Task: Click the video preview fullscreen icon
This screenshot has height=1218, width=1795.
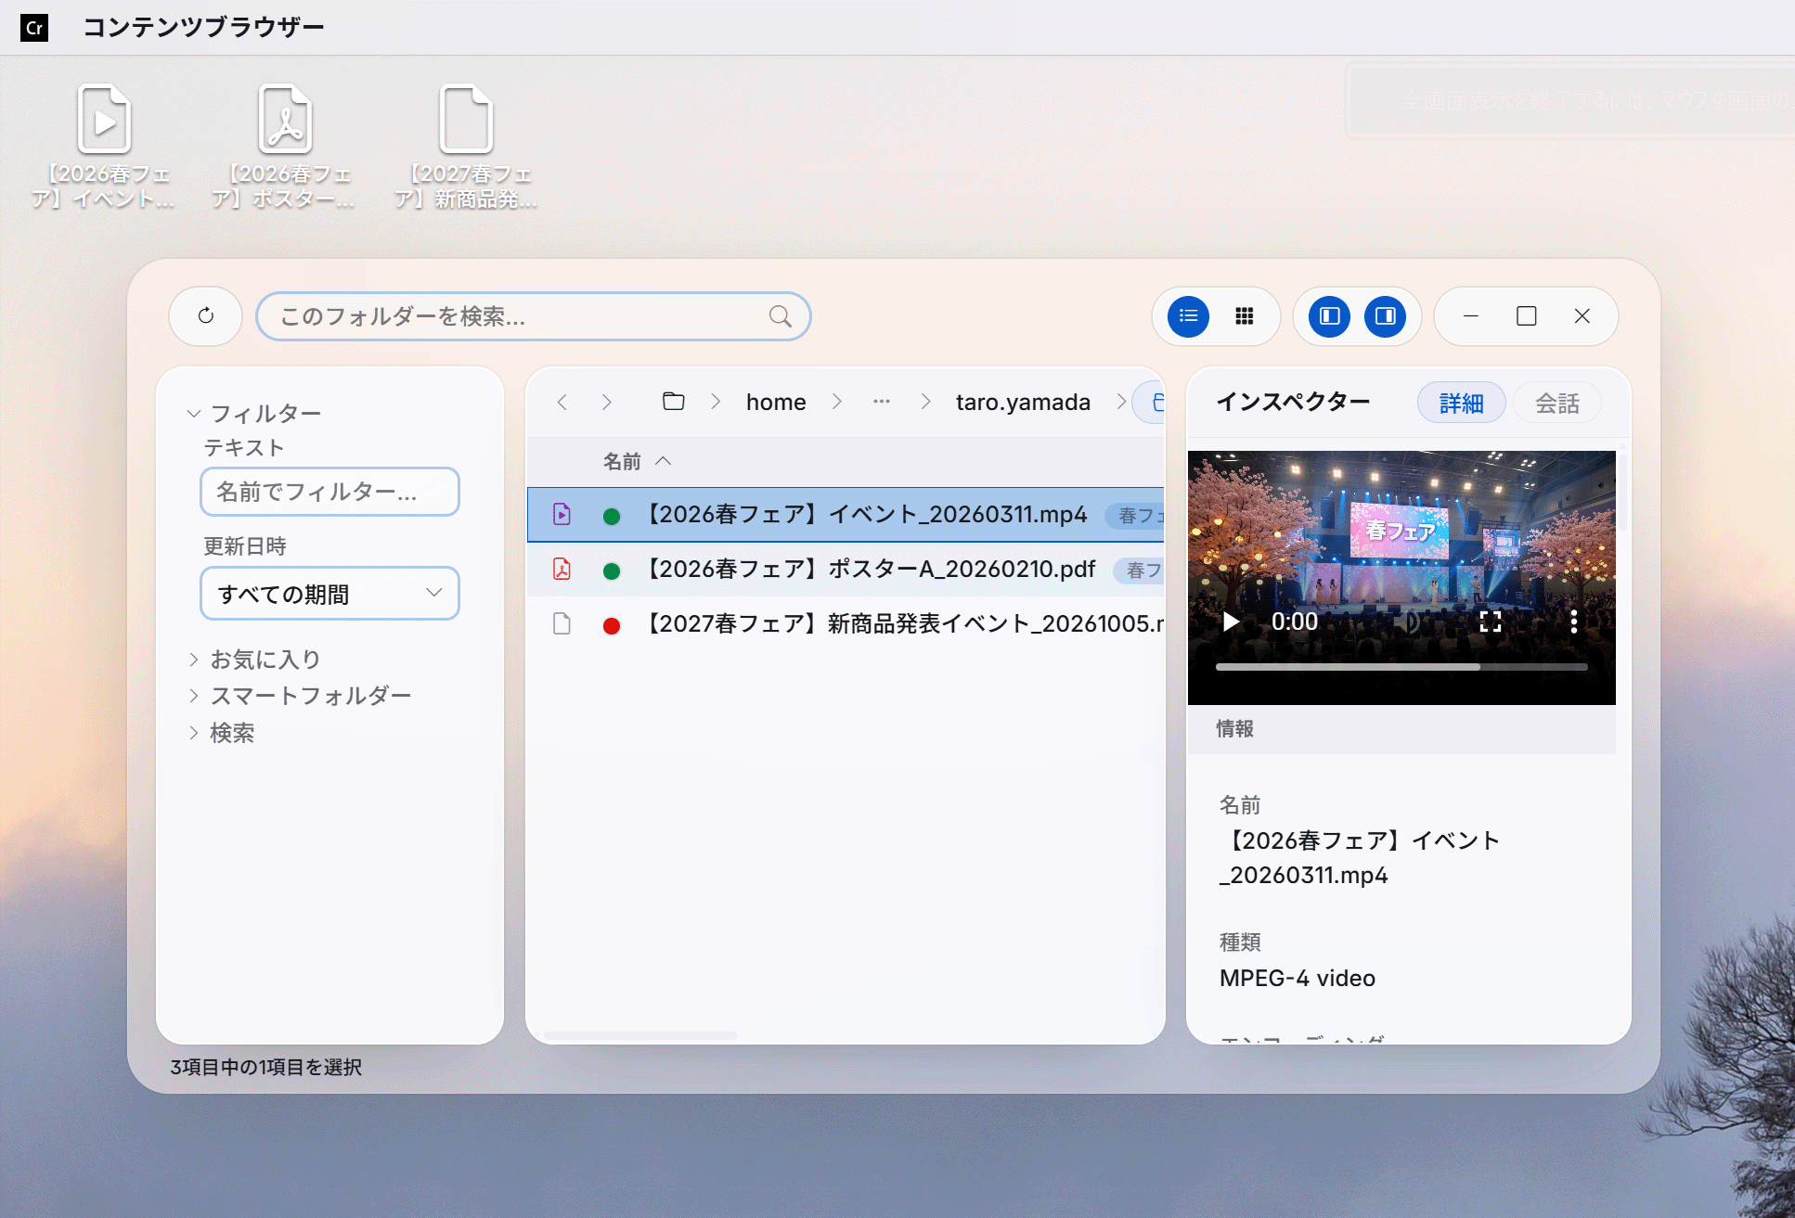Action: click(1490, 622)
